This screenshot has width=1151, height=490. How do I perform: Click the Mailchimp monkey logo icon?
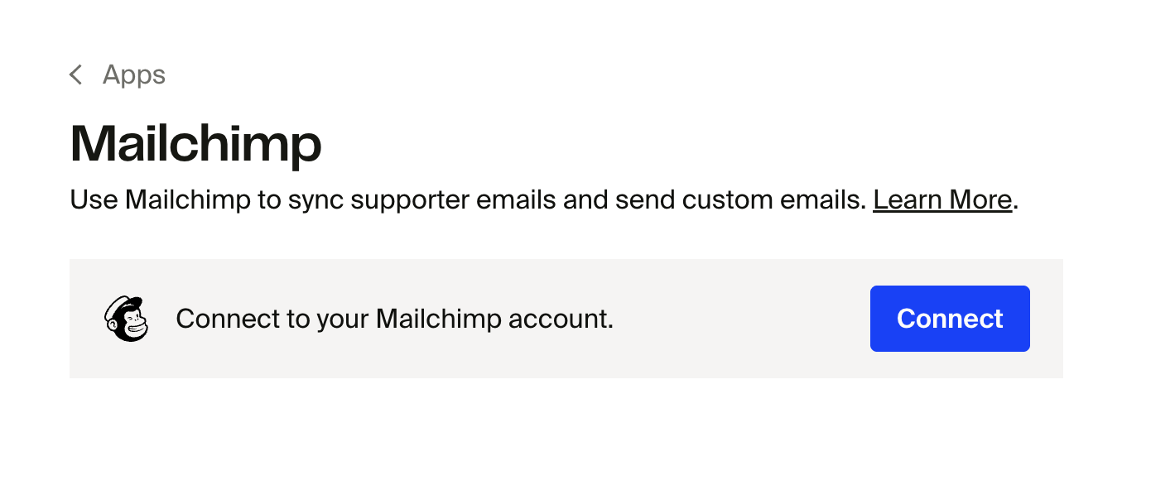[x=127, y=319]
